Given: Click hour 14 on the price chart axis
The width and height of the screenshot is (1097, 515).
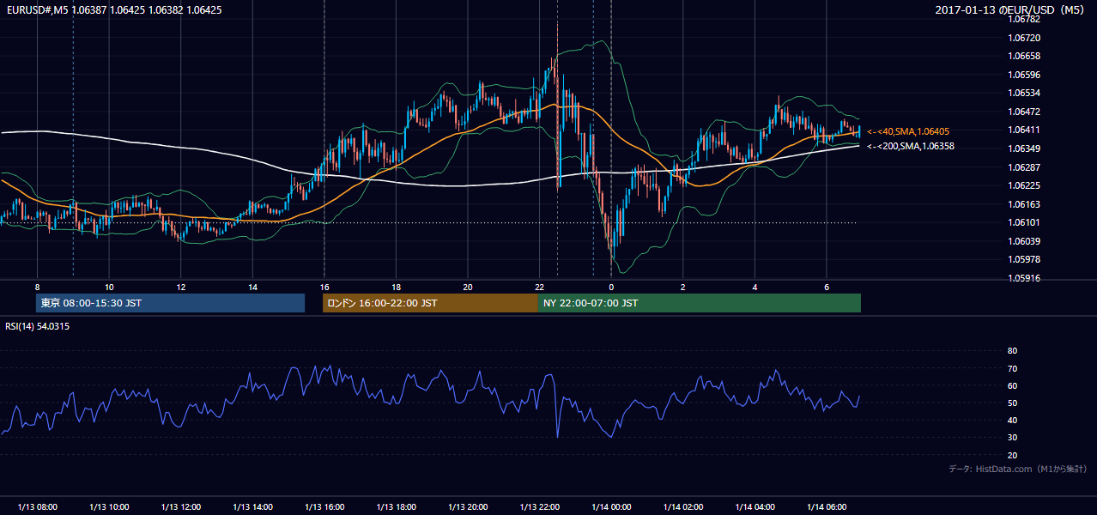Looking at the screenshot, I should click(252, 287).
